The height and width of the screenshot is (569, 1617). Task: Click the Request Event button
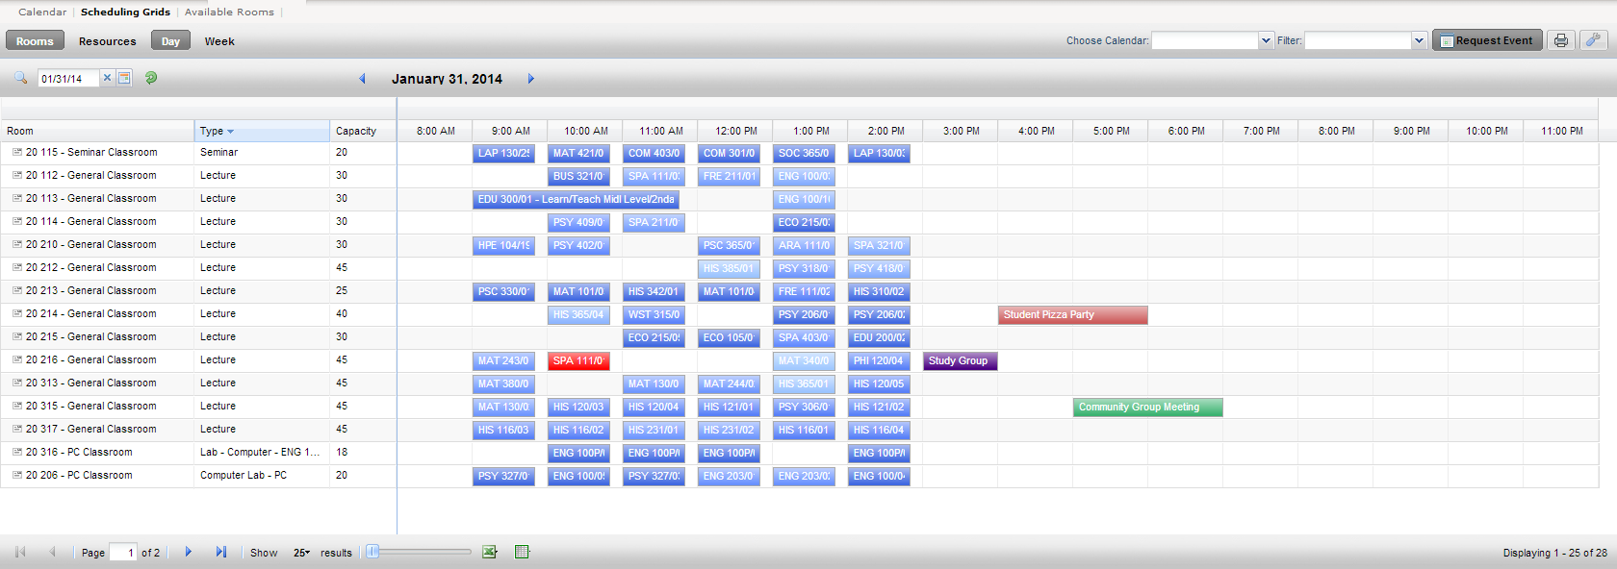(1487, 40)
